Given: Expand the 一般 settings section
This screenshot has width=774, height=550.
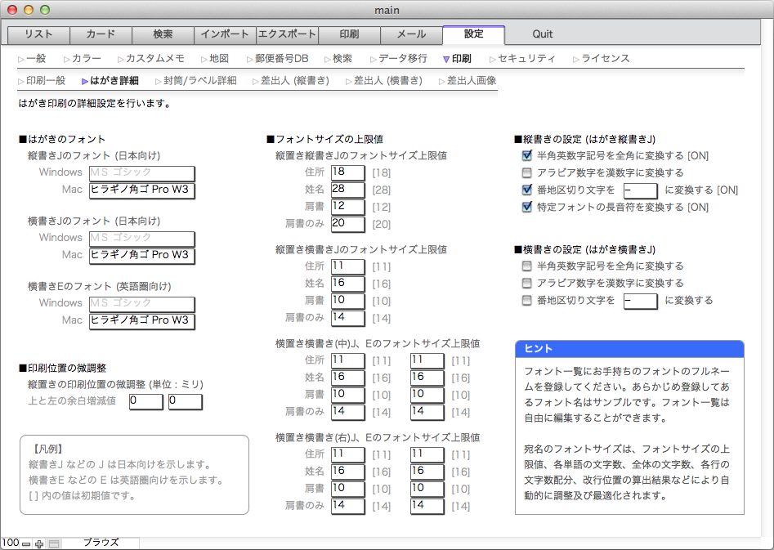Looking at the screenshot, I should click(x=36, y=59).
